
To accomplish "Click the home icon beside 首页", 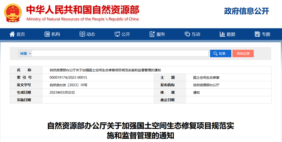I will 12,34.
